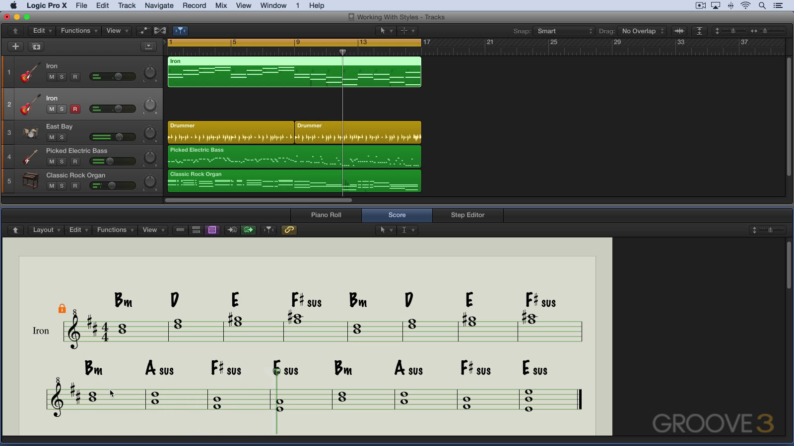The width and height of the screenshot is (794, 446).
Task: Open the Snap mode Smart dropdown
Action: [564, 31]
